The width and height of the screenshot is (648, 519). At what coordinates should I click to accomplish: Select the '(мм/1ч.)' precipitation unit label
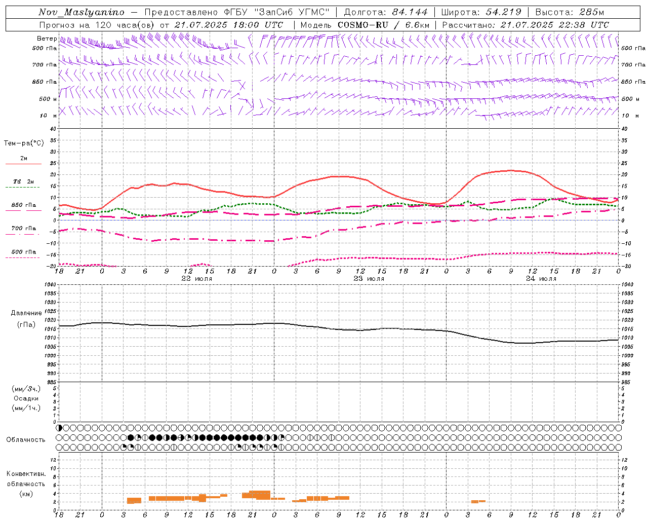coord(26,408)
